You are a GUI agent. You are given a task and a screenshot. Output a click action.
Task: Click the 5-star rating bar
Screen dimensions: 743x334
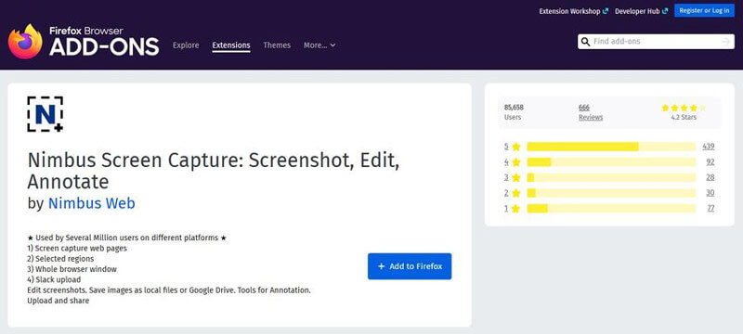[x=611, y=147]
